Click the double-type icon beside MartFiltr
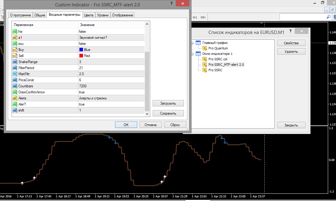 coord(15,74)
